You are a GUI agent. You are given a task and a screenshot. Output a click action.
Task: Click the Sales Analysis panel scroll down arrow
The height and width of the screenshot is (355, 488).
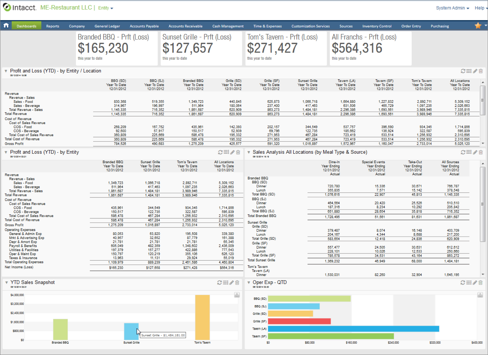point(483,274)
